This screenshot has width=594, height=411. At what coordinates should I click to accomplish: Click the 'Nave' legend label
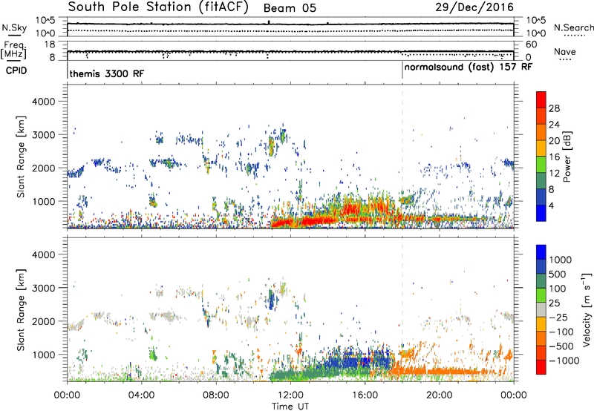point(565,52)
